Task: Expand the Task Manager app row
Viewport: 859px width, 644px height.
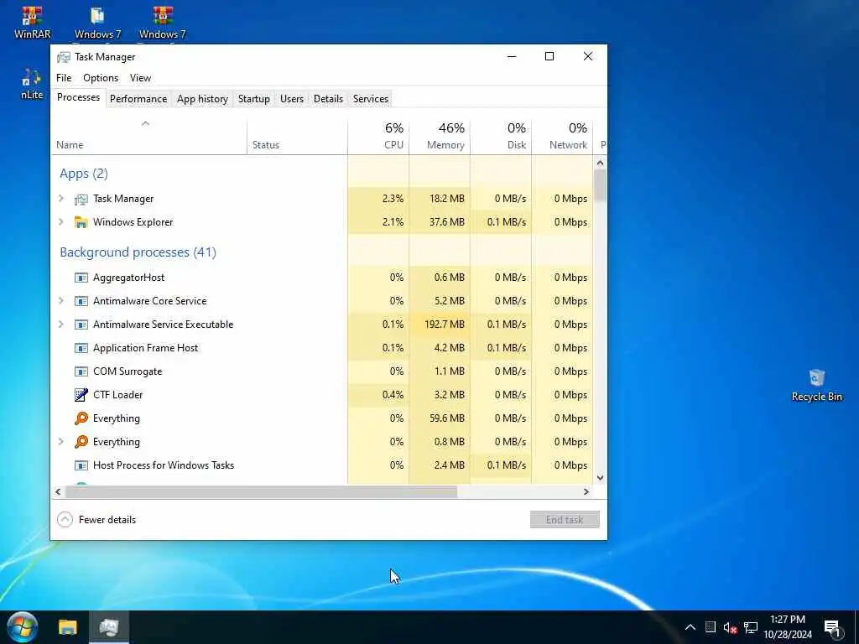Action: pos(61,198)
